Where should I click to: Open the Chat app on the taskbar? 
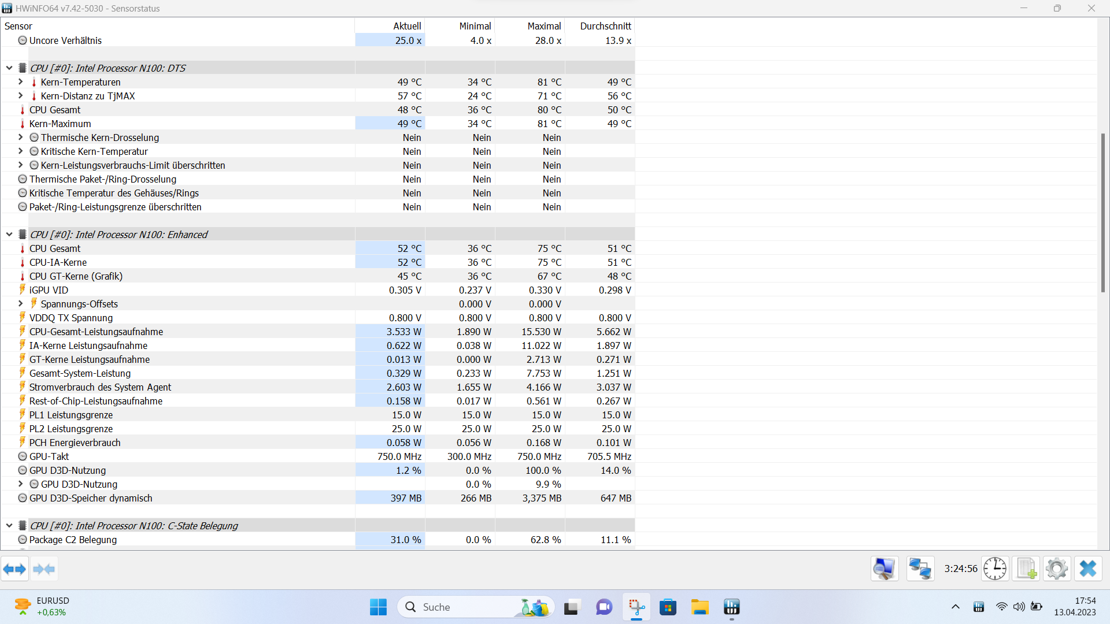[604, 607]
